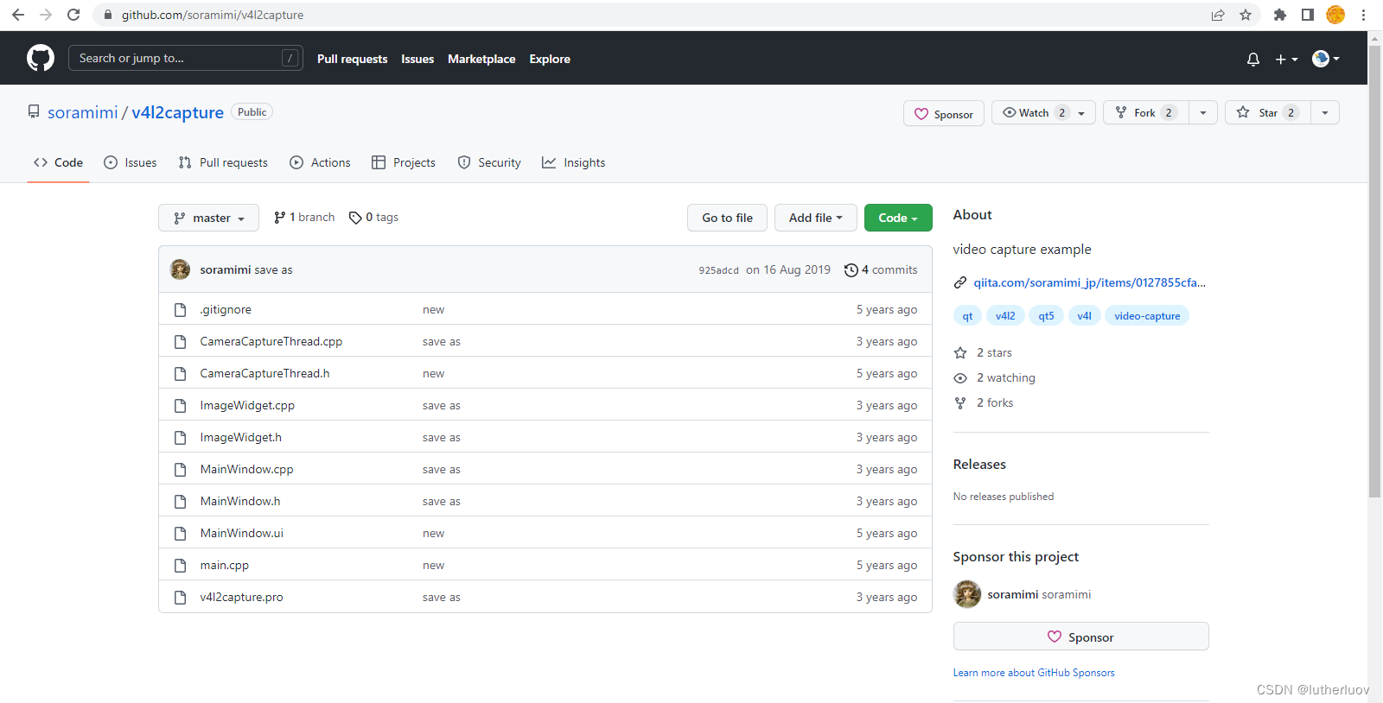Image resolution: width=1383 pixels, height=703 pixels.
Task: Click the qt5 topic tag
Action: (x=1046, y=316)
